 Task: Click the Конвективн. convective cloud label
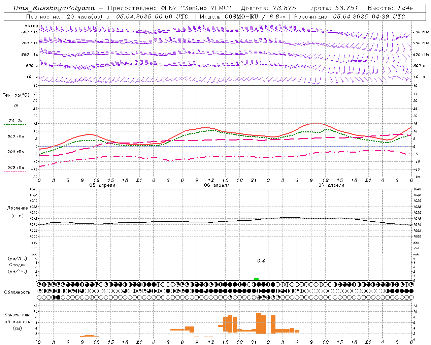coord(17,315)
